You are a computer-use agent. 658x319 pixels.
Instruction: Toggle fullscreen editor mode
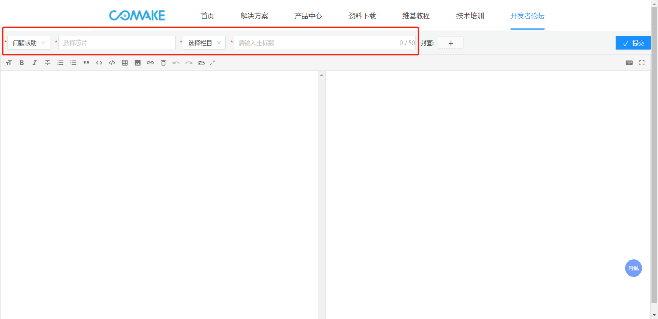point(642,63)
